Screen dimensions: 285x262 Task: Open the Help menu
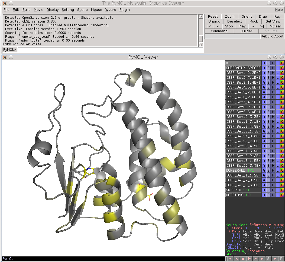(279, 10)
